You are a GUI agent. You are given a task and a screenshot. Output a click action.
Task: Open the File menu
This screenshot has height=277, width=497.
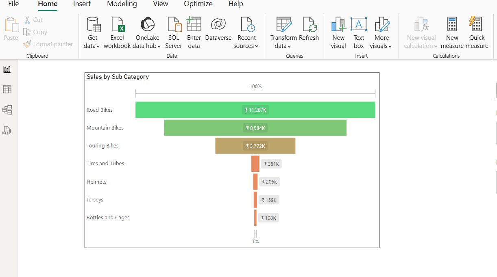(13, 4)
